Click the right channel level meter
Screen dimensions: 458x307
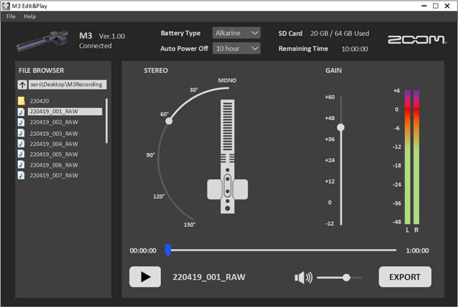click(x=416, y=157)
